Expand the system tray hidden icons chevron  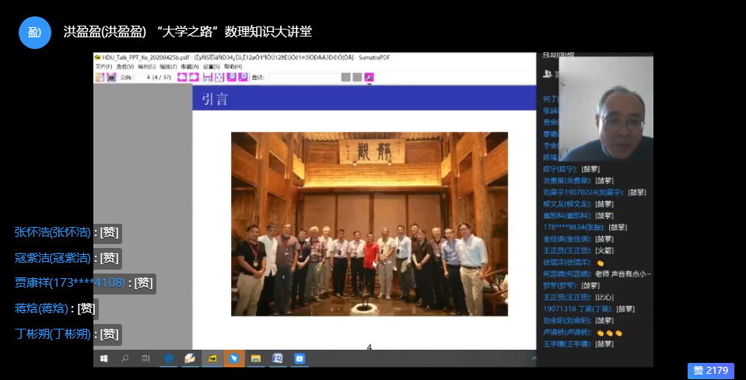pyautogui.click(x=536, y=359)
